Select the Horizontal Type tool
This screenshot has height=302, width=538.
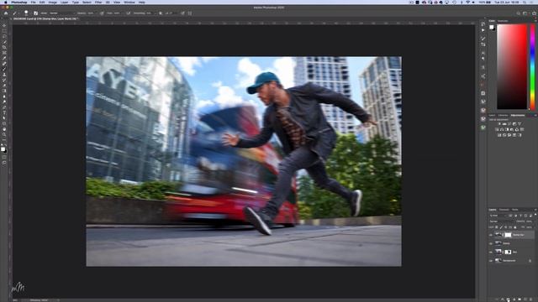tap(4, 112)
